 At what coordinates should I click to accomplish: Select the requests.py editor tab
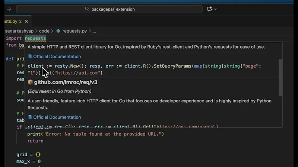point(18,21)
